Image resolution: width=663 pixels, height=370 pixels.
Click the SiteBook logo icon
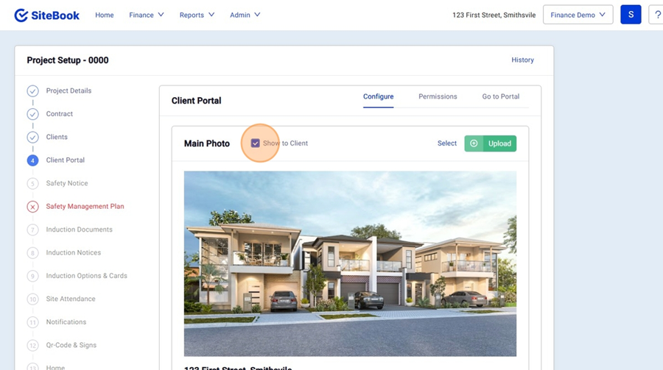coord(21,15)
